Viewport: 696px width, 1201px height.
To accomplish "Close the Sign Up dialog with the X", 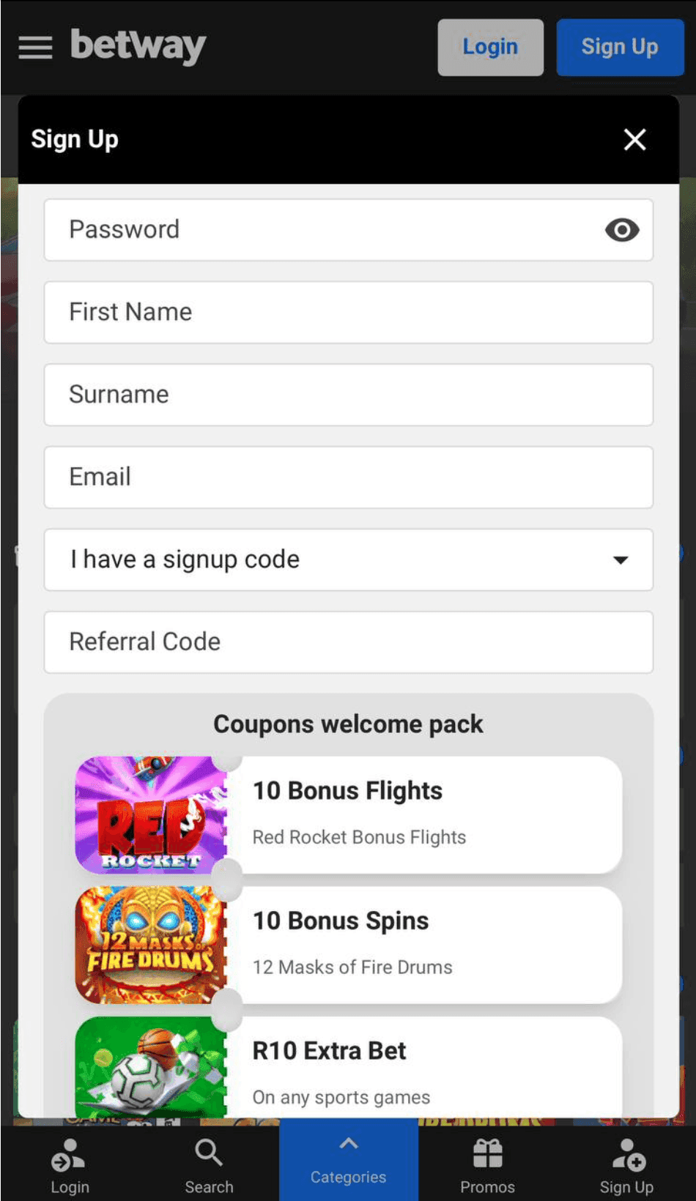I will (x=634, y=140).
